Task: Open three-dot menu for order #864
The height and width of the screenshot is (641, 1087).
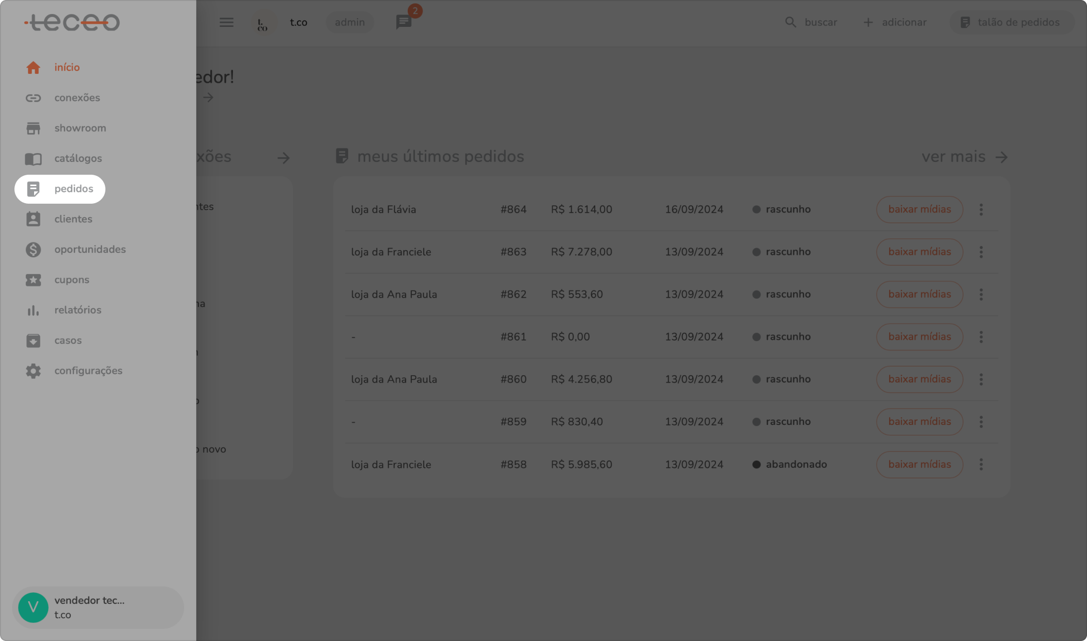Action: point(981,209)
